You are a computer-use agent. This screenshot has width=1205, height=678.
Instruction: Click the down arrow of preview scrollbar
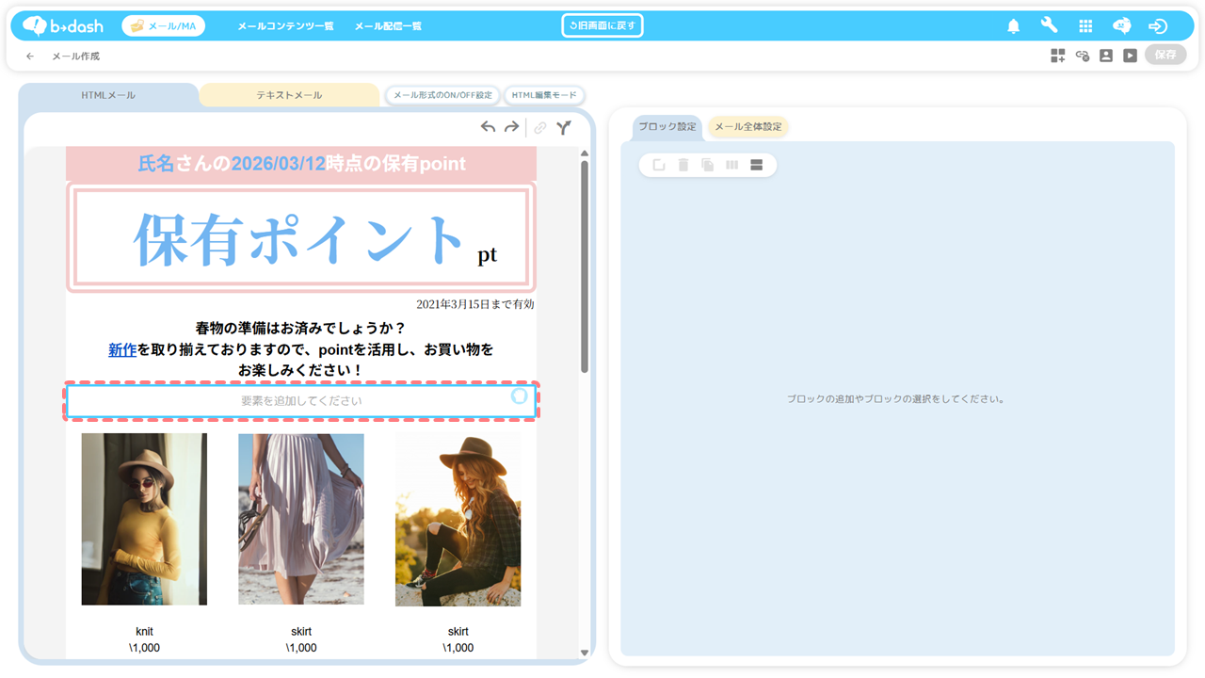(x=584, y=653)
